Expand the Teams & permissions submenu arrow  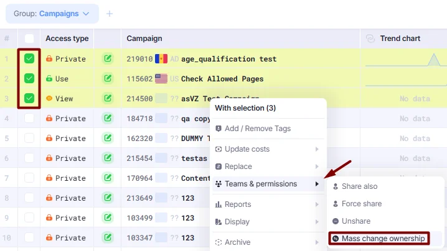[x=317, y=184]
